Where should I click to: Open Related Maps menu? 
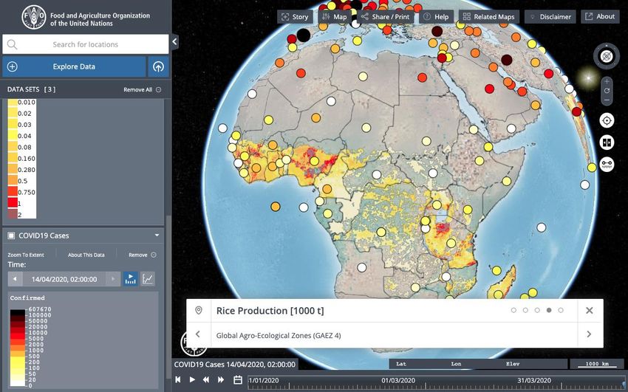[x=489, y=17]
